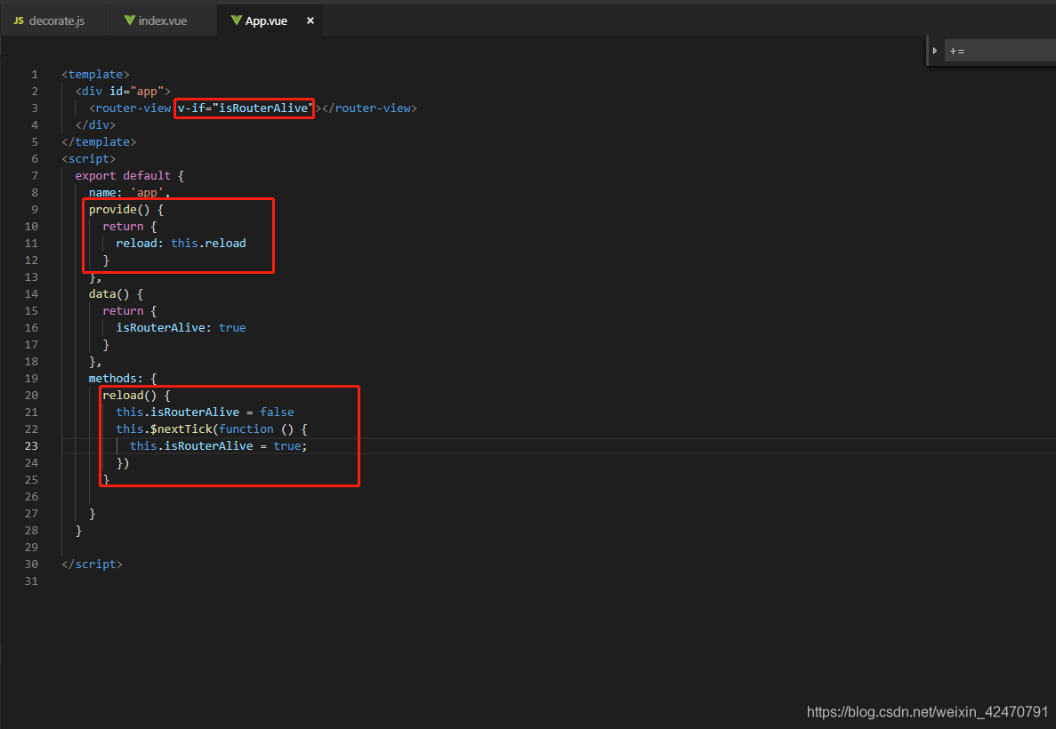Click the "return {" on line 10
Viewport: 1056px width, 729px height.
[129, 226]
